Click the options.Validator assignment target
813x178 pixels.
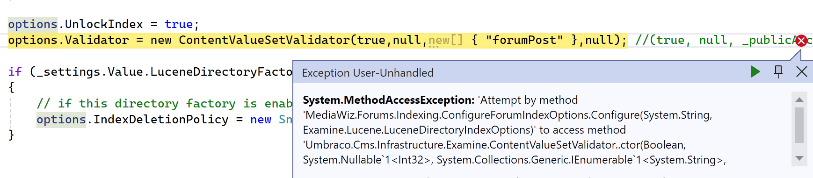[x=68, y=40]
